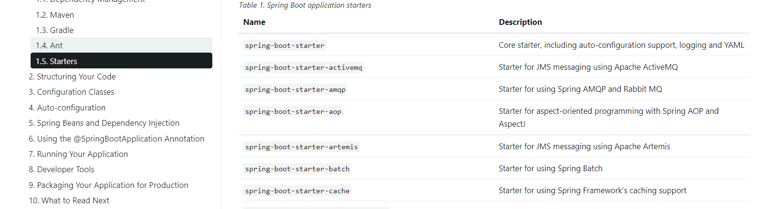Navigate to 1.3. Gradle section
The height and width of the screenshot is (209, 768).
(55, 30)
